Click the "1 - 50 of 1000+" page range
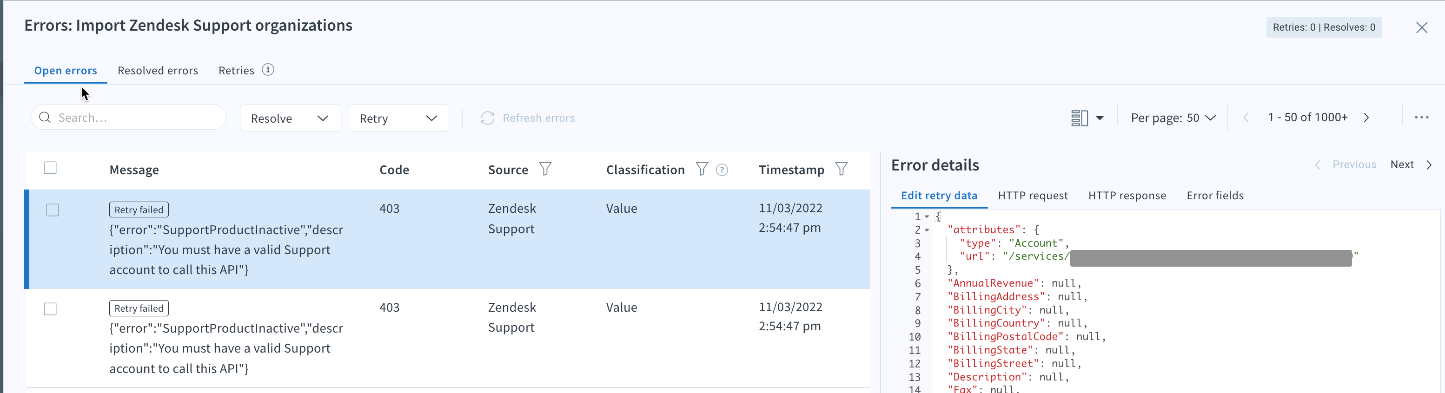This screenshot has width=1445, height=393. click(1307, 117)
